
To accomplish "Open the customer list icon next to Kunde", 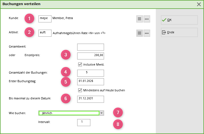I will tap(139, 19).
